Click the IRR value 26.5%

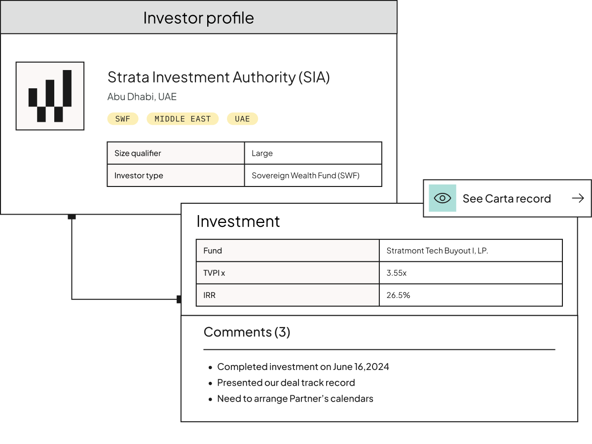tap(471, 295)
